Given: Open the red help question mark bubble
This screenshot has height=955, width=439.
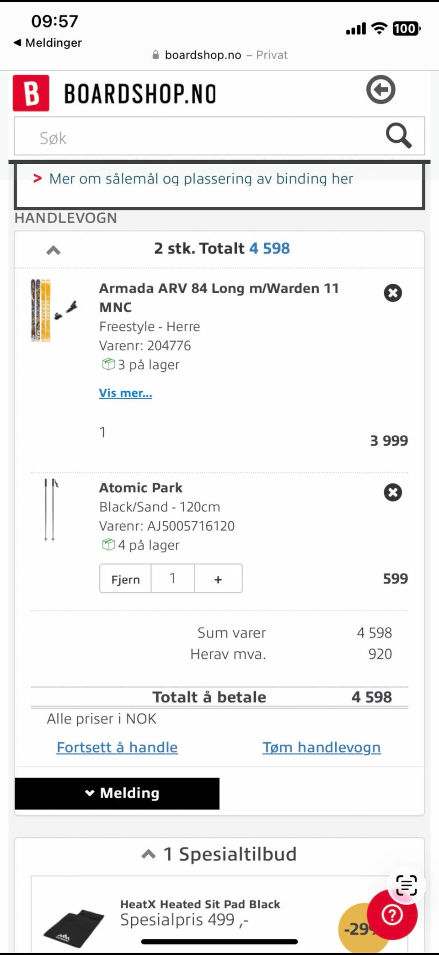Looking at the screenshot, I should coord(392,915).
